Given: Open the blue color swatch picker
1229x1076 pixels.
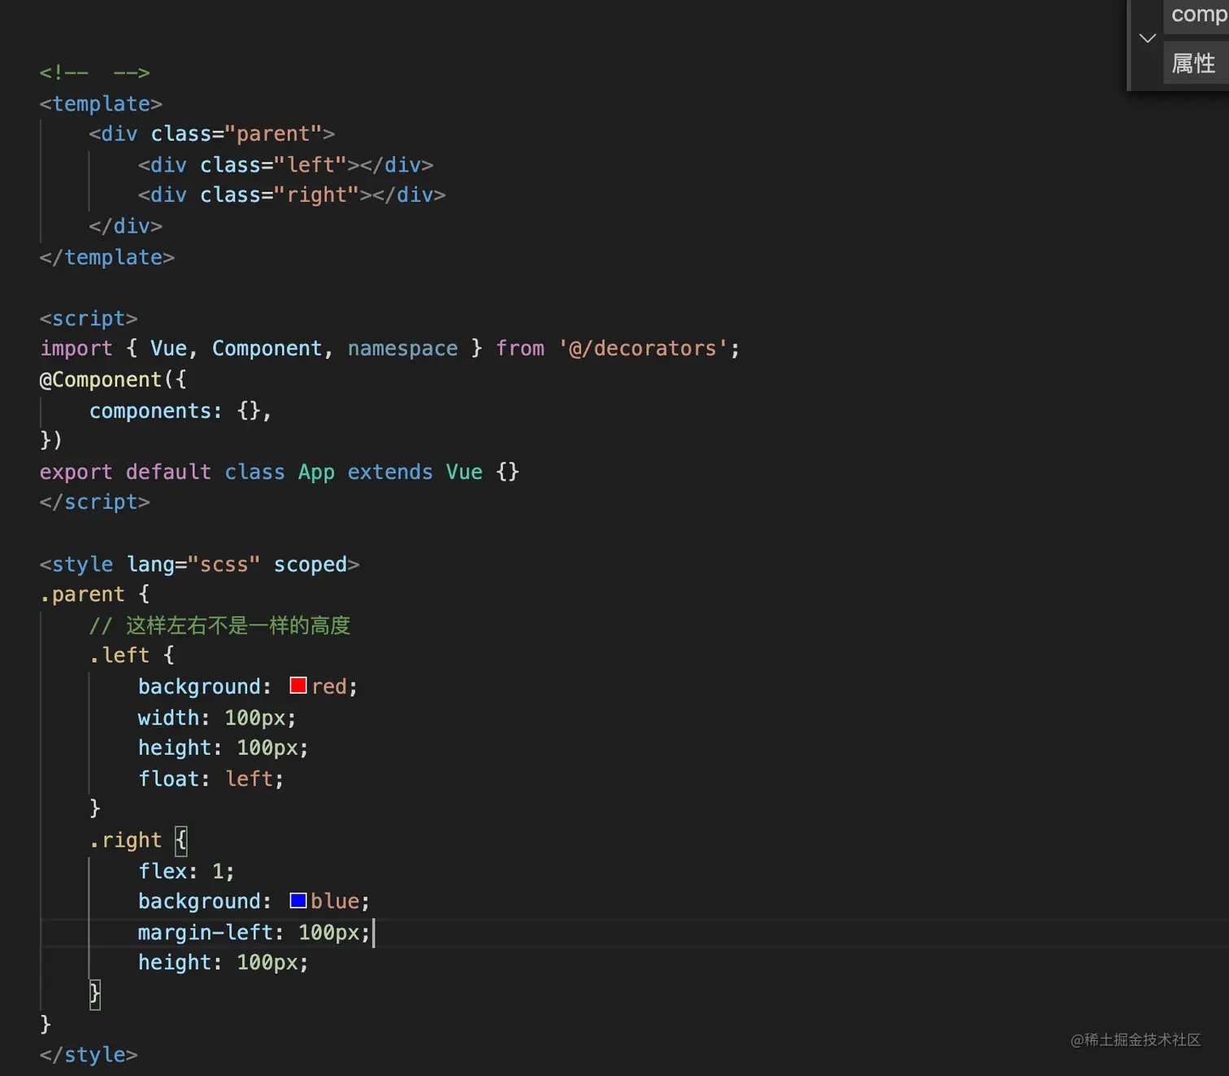Looking at the screenshot, I should pyautogui.click(x=298, y=900).
